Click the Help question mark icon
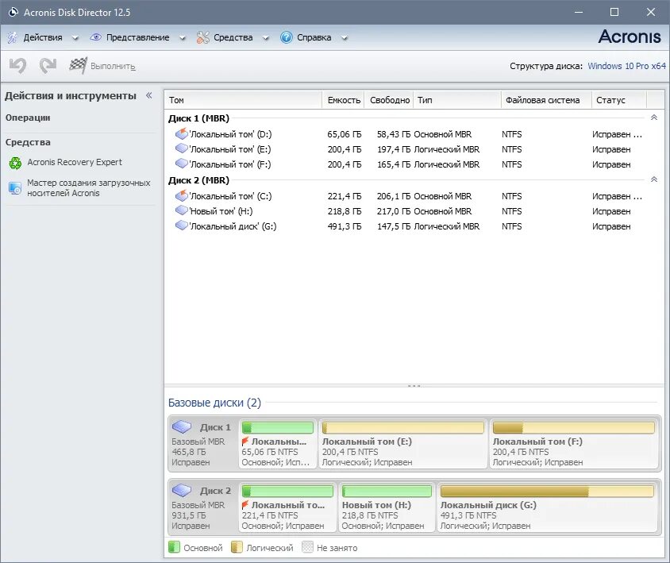670x563 pixels. [x=287, y=37]
